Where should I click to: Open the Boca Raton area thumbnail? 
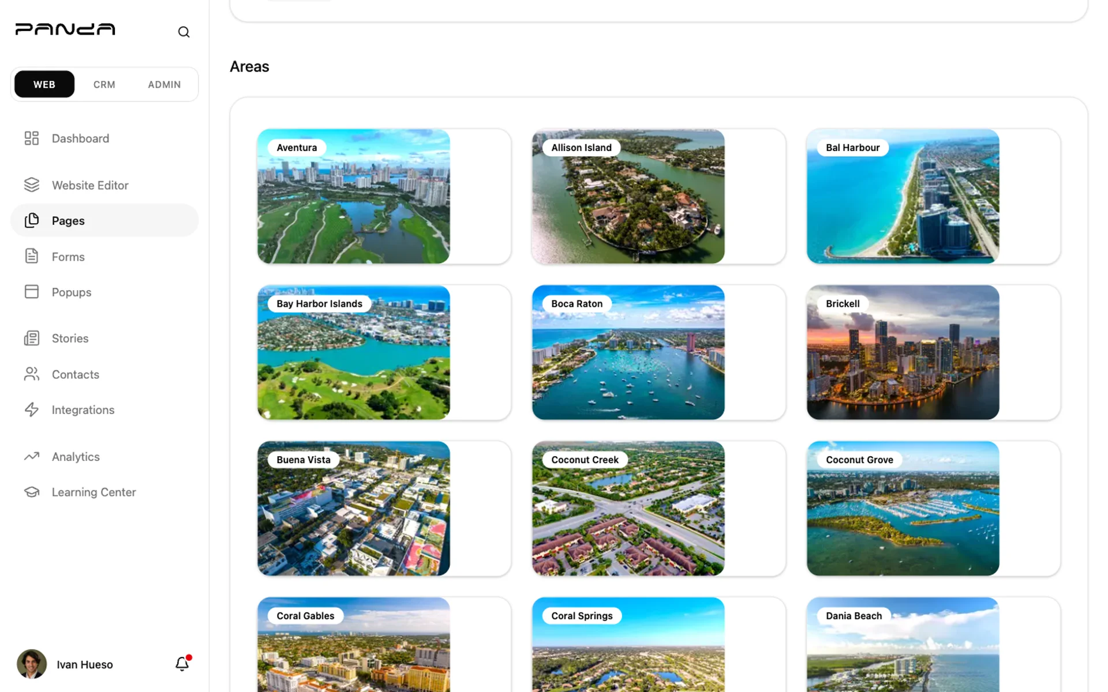tap(628, 352)
